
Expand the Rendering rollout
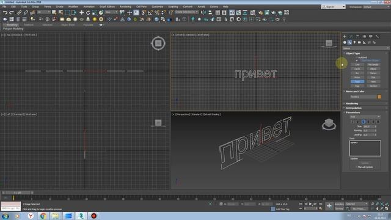[352, 103]
